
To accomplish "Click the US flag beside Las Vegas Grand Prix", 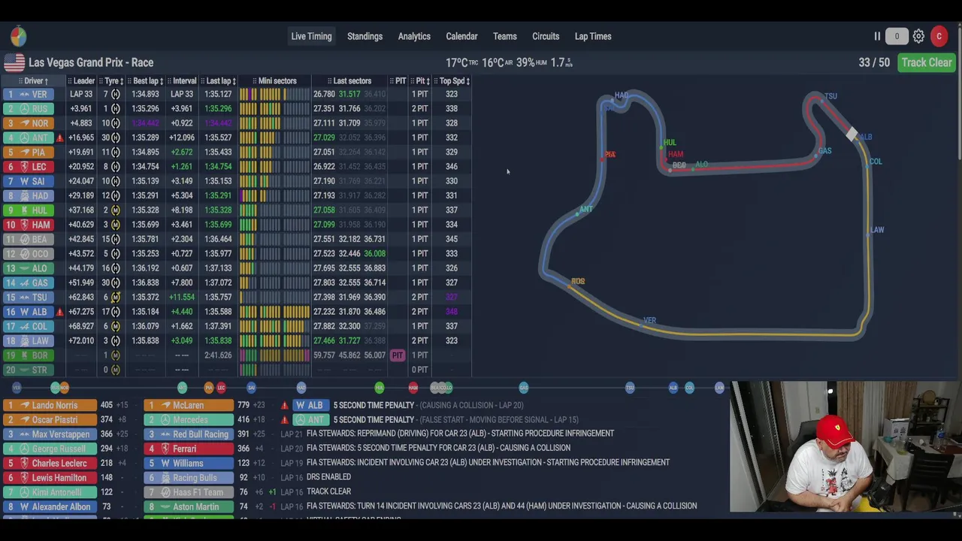I will [14, 62].
